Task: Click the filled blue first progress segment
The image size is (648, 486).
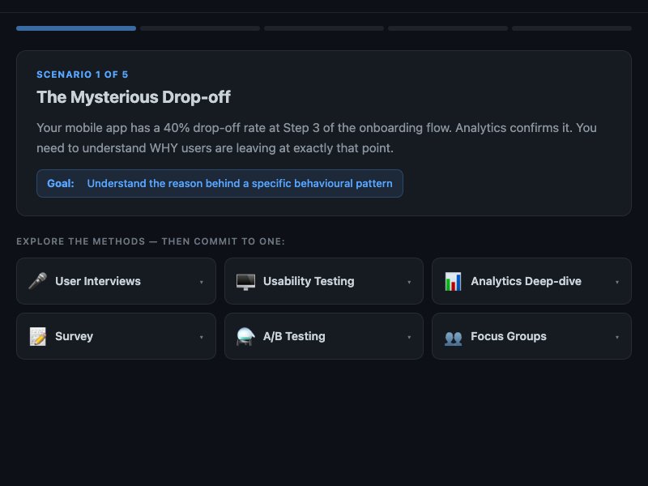Action: [76, 28]
